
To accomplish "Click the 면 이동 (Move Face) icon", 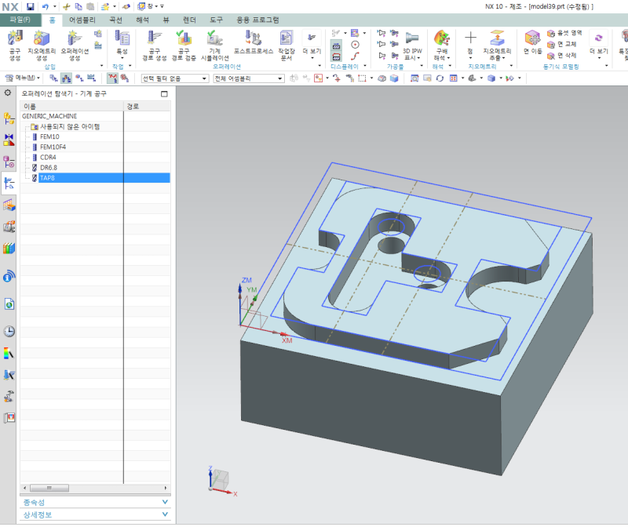I will coord(533,39).
